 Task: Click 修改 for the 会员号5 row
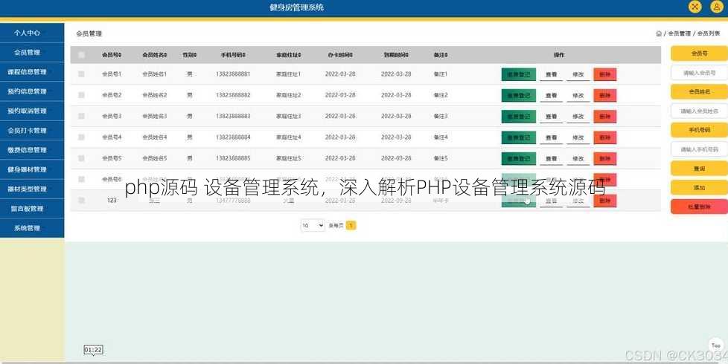[578, 158]
